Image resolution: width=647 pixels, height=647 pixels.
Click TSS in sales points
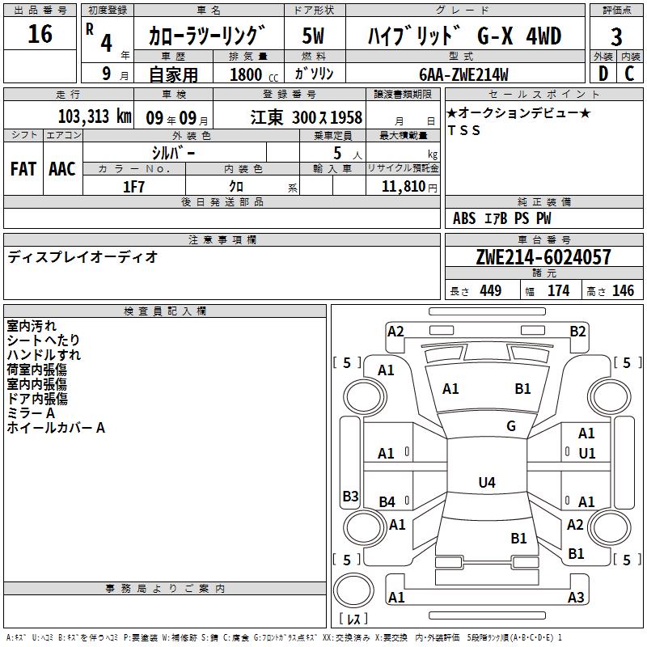click(463, 130)
